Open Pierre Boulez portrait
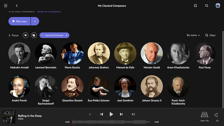The image size is (224, 126). [x=72, y=53]
